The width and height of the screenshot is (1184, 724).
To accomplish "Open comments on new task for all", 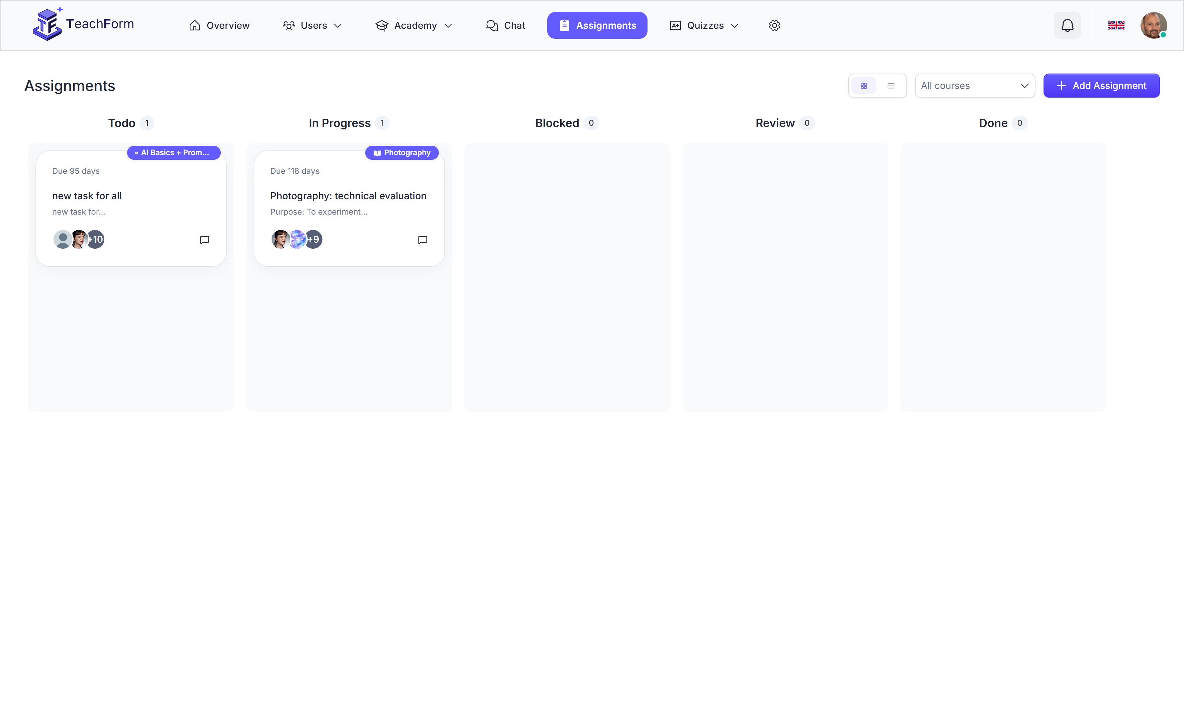I will click(204, 240).
